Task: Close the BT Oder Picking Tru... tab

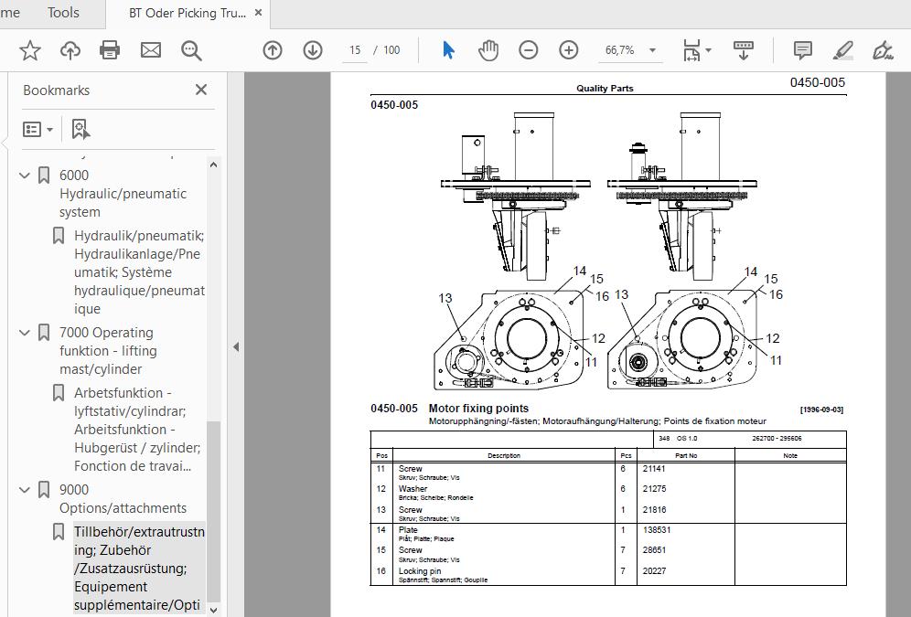Action: pyautogui.click(x=259, y=13)
